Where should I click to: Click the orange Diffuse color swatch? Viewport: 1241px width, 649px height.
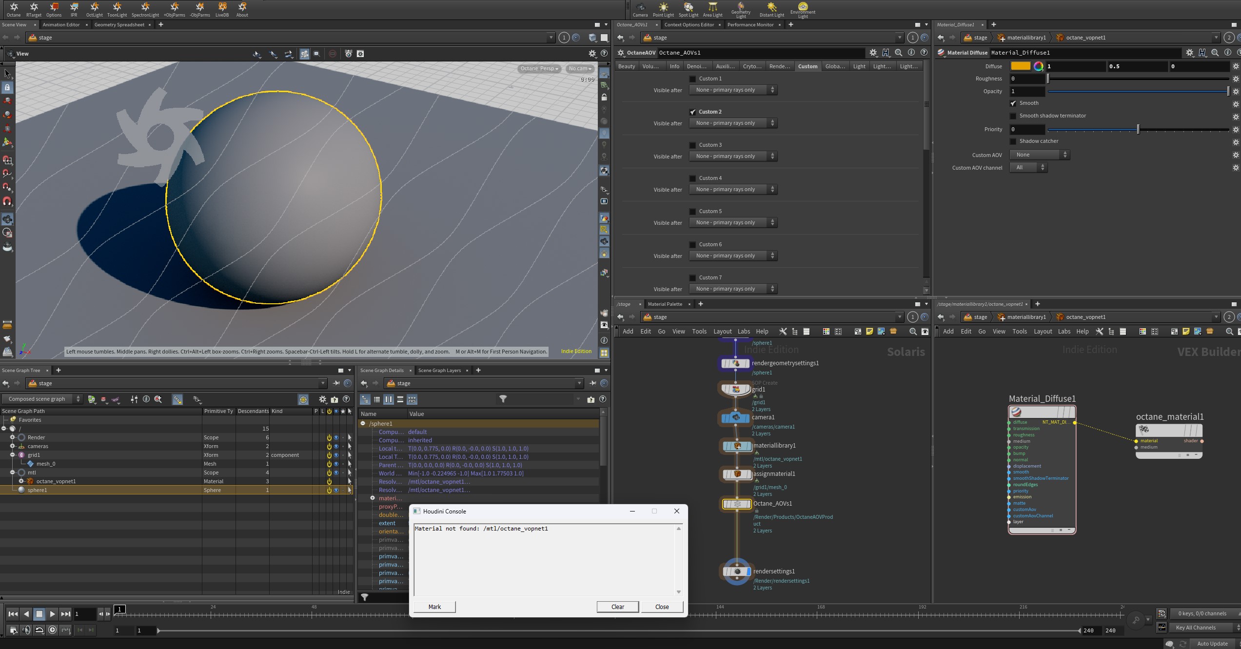[1020, 66]
